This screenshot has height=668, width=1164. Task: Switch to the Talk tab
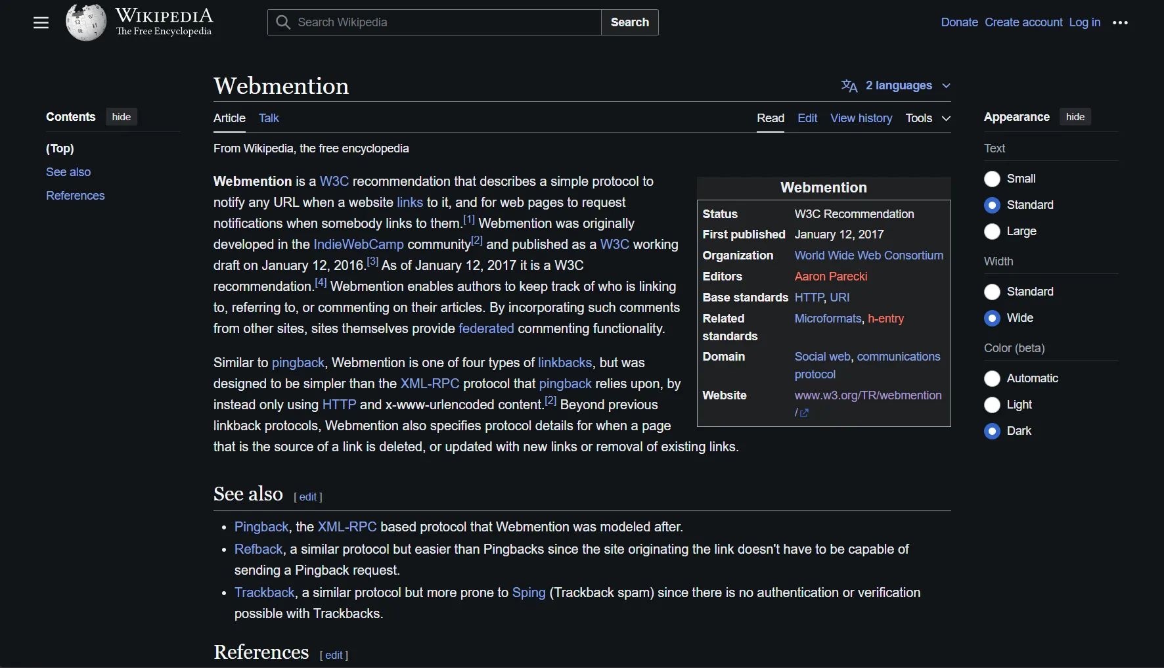click(x=269, y=118)
